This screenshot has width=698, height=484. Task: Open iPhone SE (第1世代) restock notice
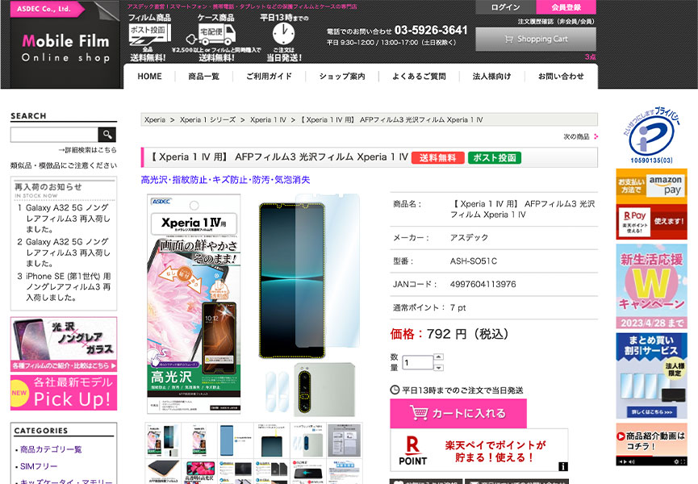point(68,287)
